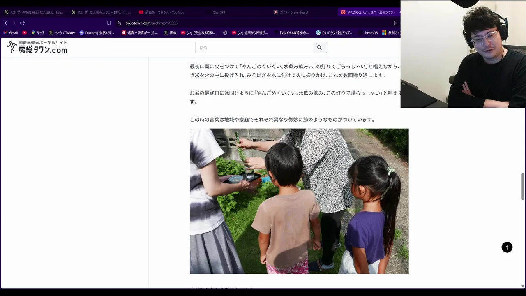Click the browser forward arrow
Screen dimensions: 526x296
14,23
